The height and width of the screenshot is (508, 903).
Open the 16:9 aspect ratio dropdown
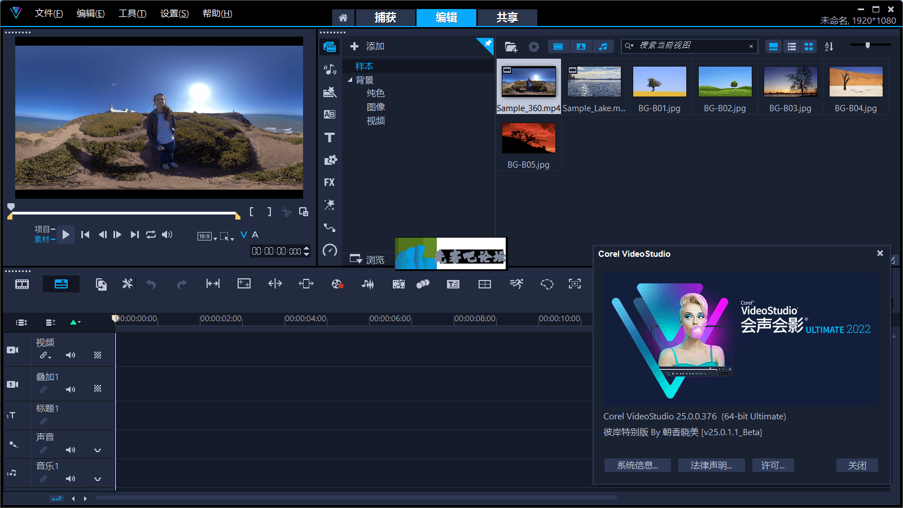coord(207,237)
